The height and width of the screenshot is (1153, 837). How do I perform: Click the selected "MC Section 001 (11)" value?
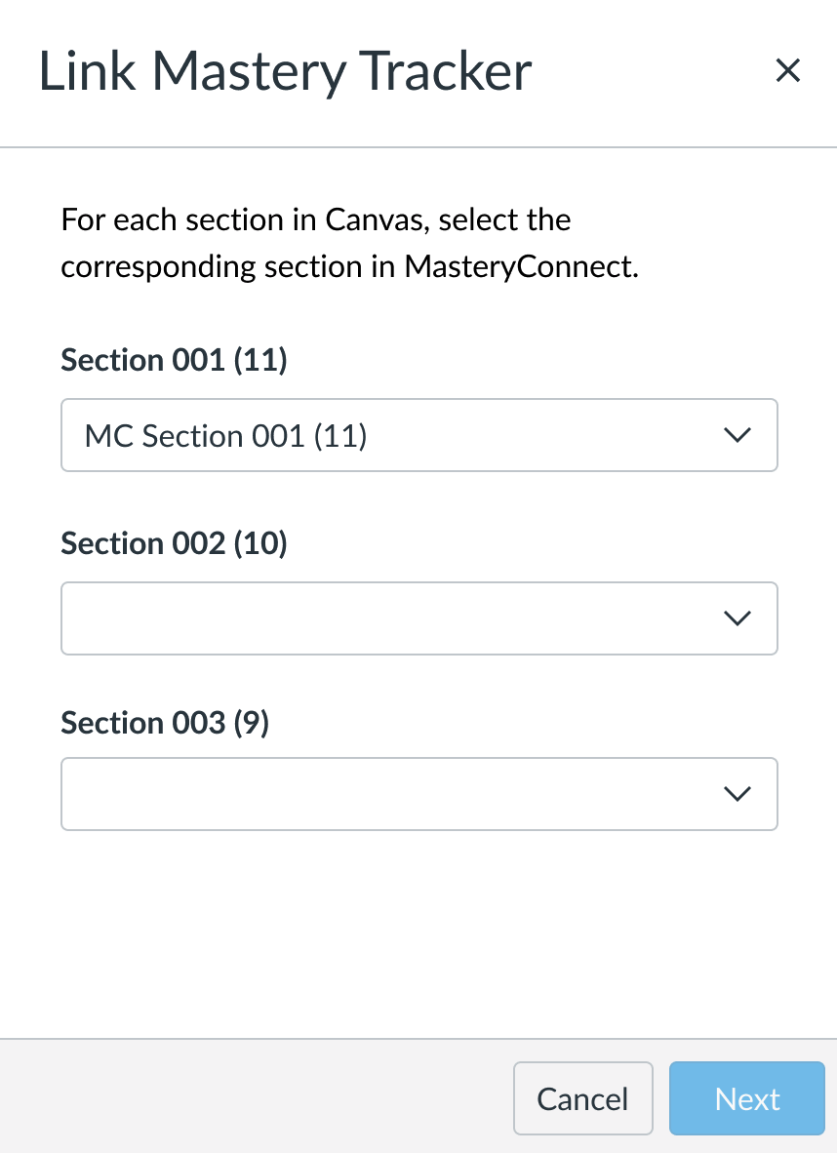click(225, 436)
